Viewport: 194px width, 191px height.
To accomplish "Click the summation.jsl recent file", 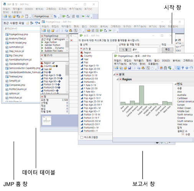I will point(16,47).
